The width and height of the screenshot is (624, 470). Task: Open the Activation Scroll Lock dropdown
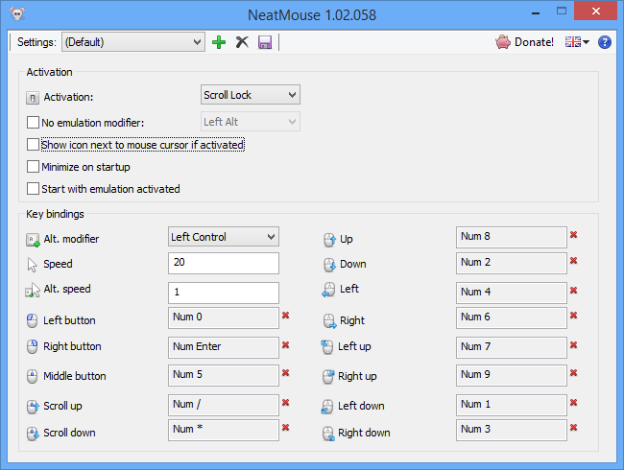click(x=251, y=95)
